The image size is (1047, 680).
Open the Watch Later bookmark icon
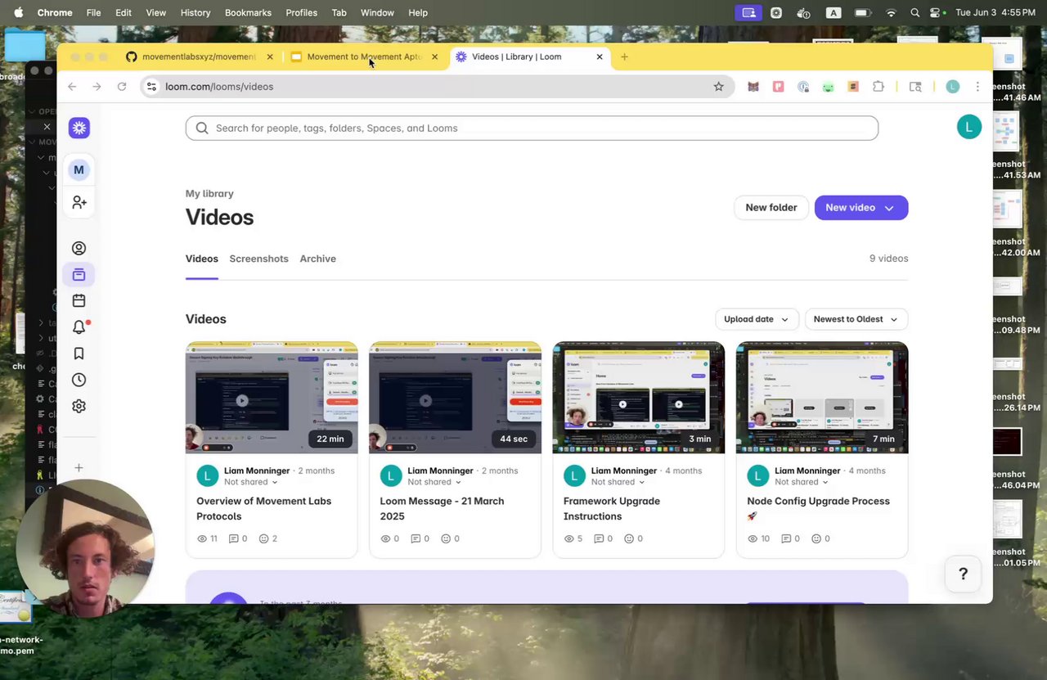79,354
